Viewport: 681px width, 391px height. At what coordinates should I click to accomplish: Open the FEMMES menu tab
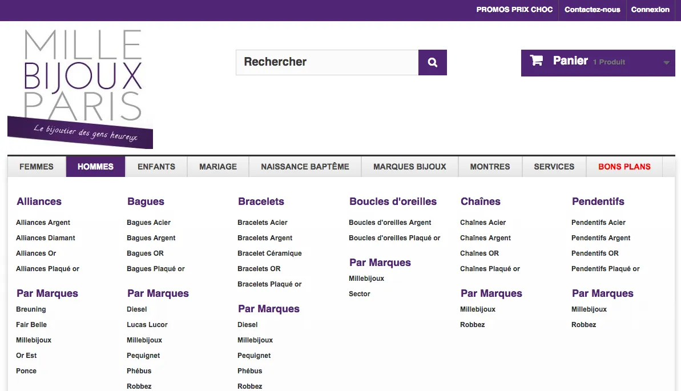pos(37,167)
